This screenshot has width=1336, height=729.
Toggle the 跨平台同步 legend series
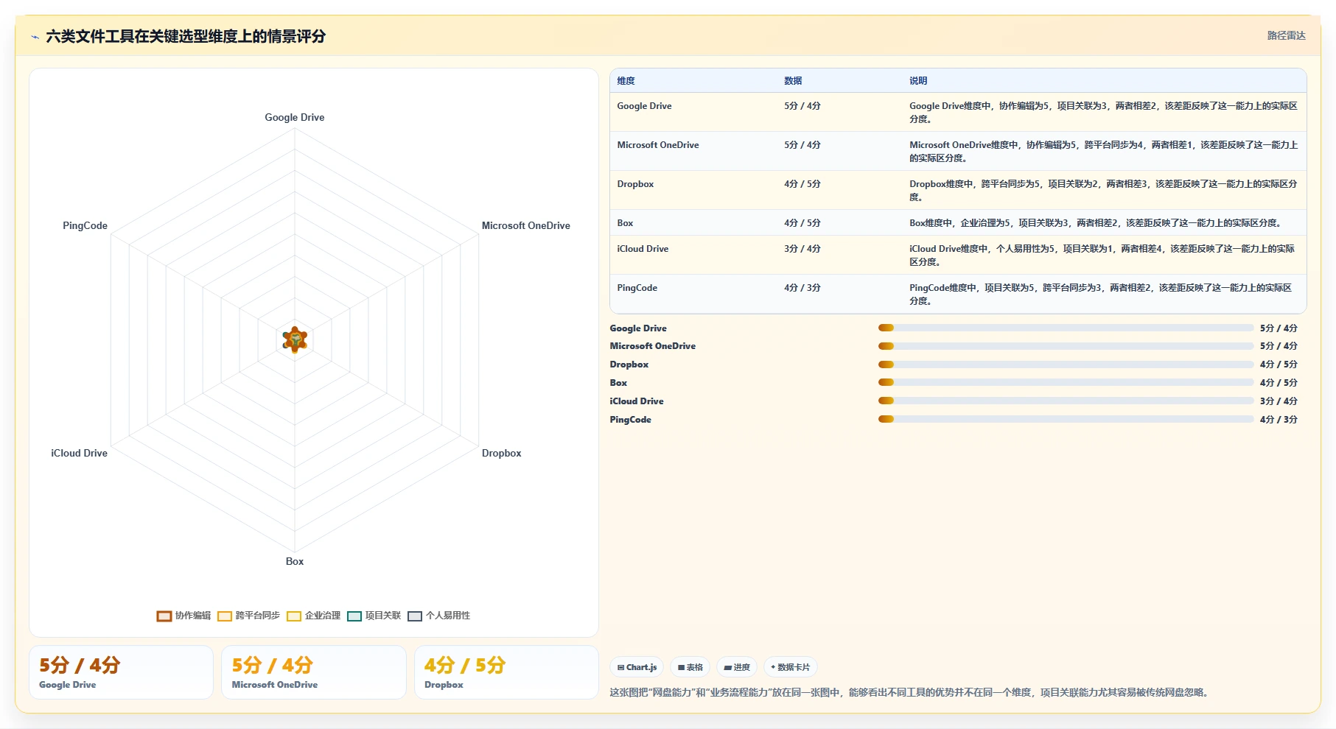[249, 616]
